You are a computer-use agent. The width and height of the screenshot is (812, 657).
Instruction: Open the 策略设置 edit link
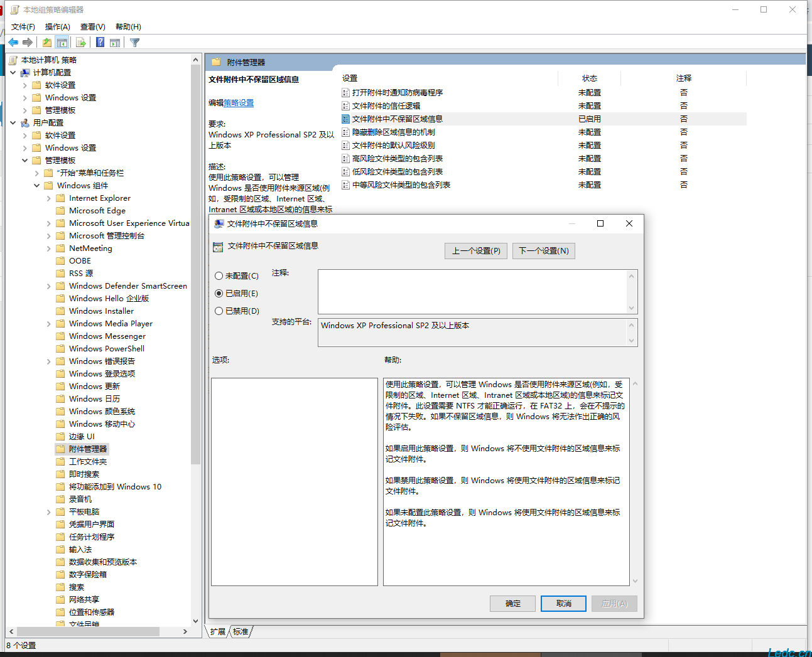point(239,103)
